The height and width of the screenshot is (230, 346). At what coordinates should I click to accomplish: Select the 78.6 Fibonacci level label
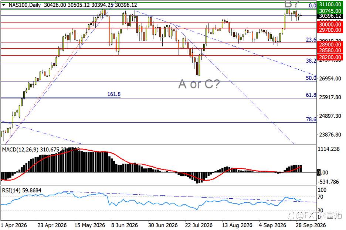(311, 119)
